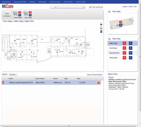Image resolution: width=141 pixels, height=127 pixels.
Task: Click Pine Valley toolbar blue alert counter
Action: 30,15
